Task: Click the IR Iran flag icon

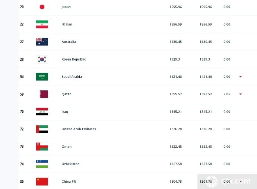Action: click(x=42, y=25)
